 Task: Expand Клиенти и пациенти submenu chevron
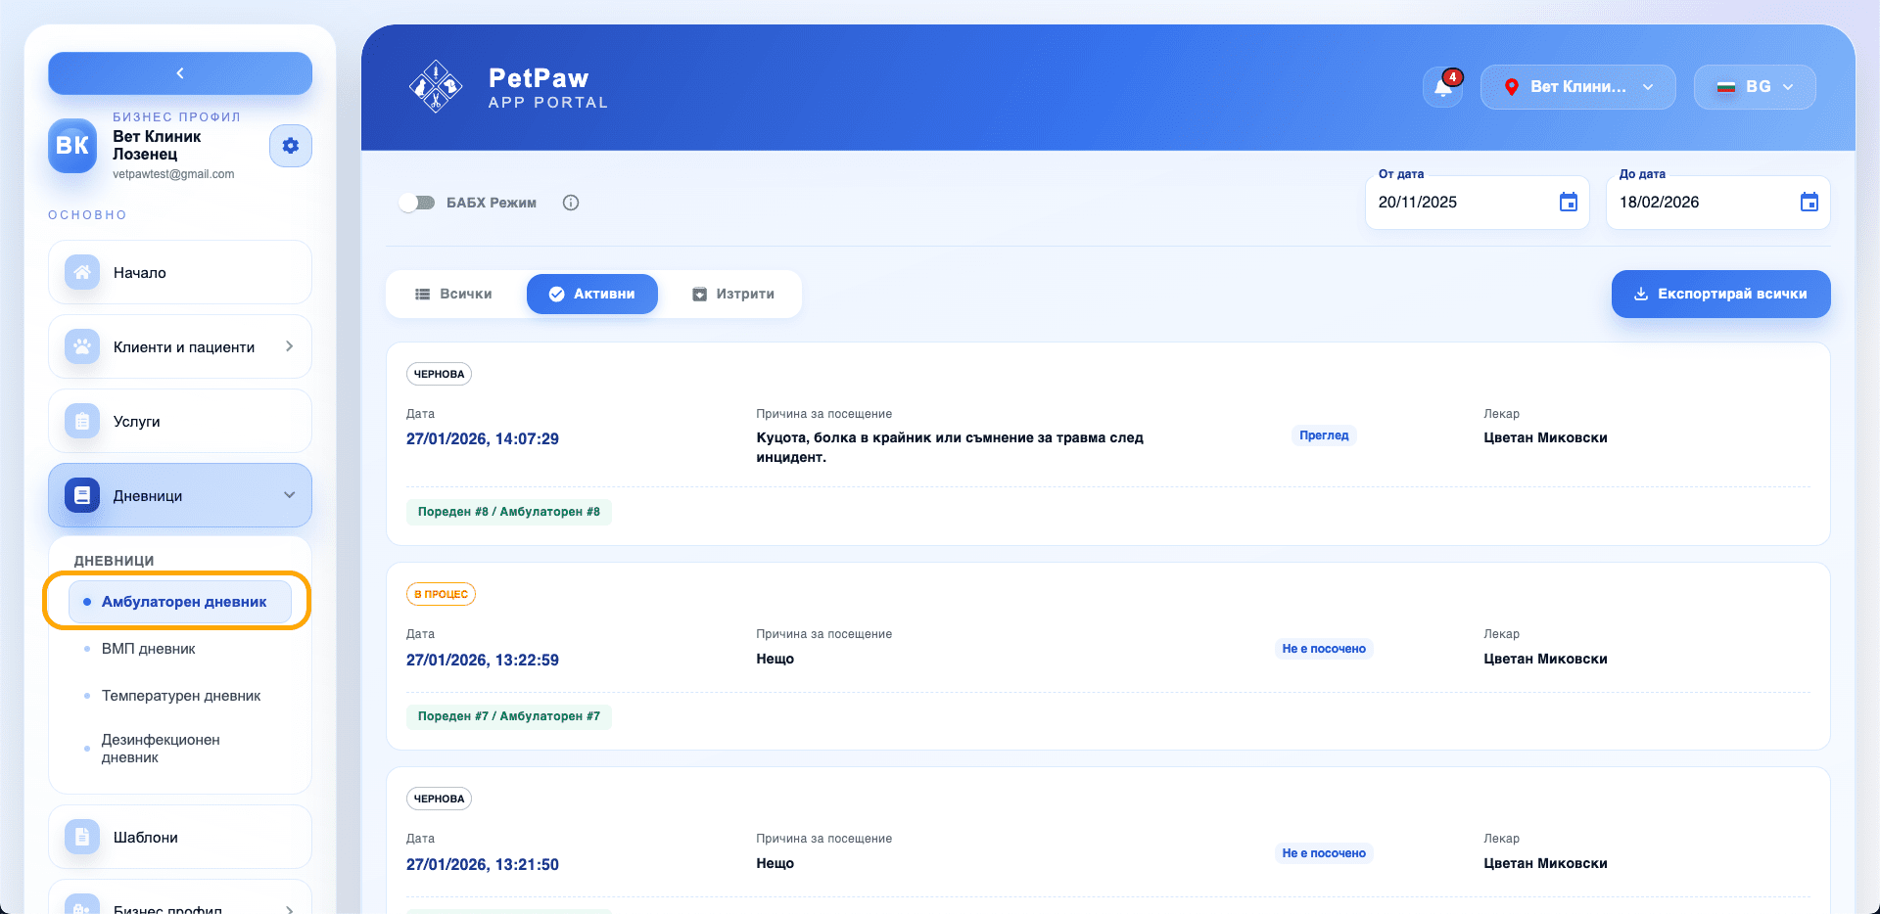click(x=289, y=346)
